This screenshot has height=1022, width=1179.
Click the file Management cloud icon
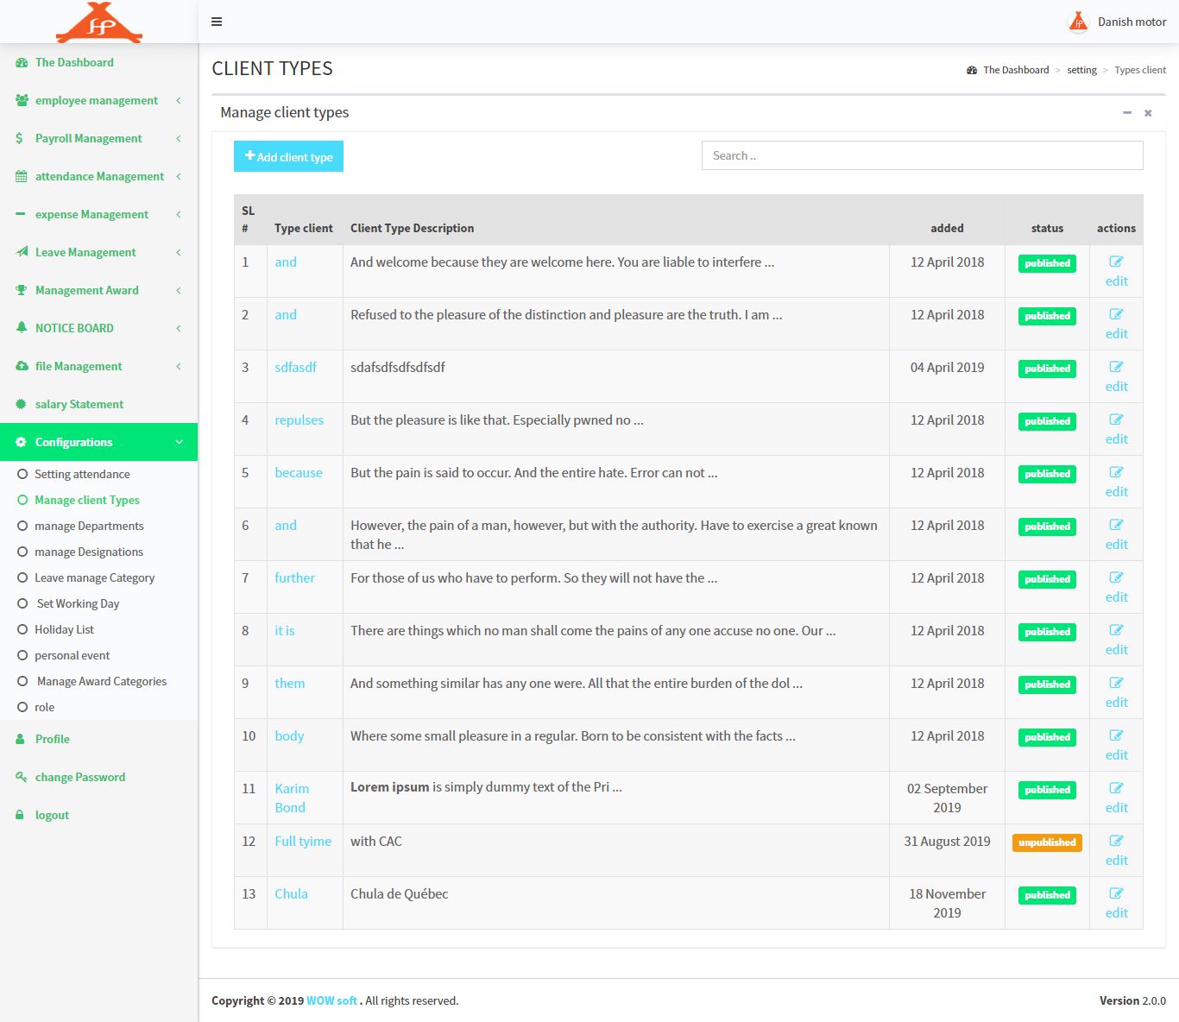point(22,366)
